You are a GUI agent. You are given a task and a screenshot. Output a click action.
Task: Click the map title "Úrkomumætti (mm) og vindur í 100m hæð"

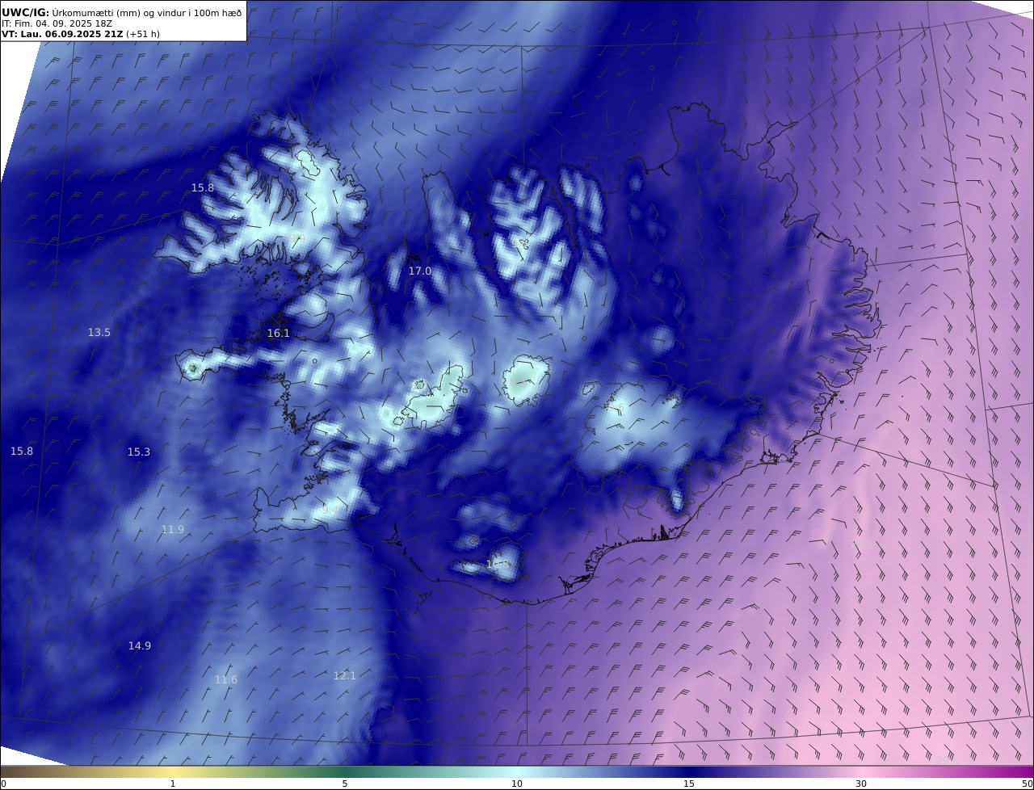pyautogui.click(x=147, y=12)
